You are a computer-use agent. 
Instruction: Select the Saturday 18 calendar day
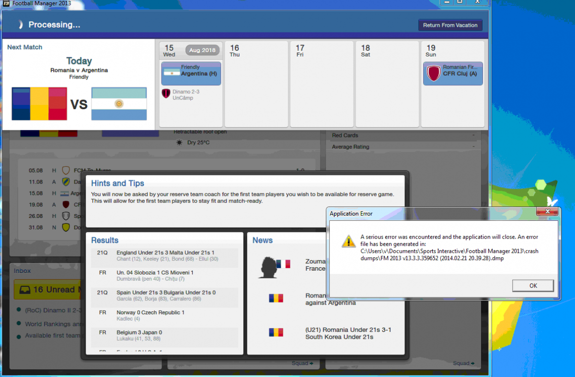click(x=387, y=84)
